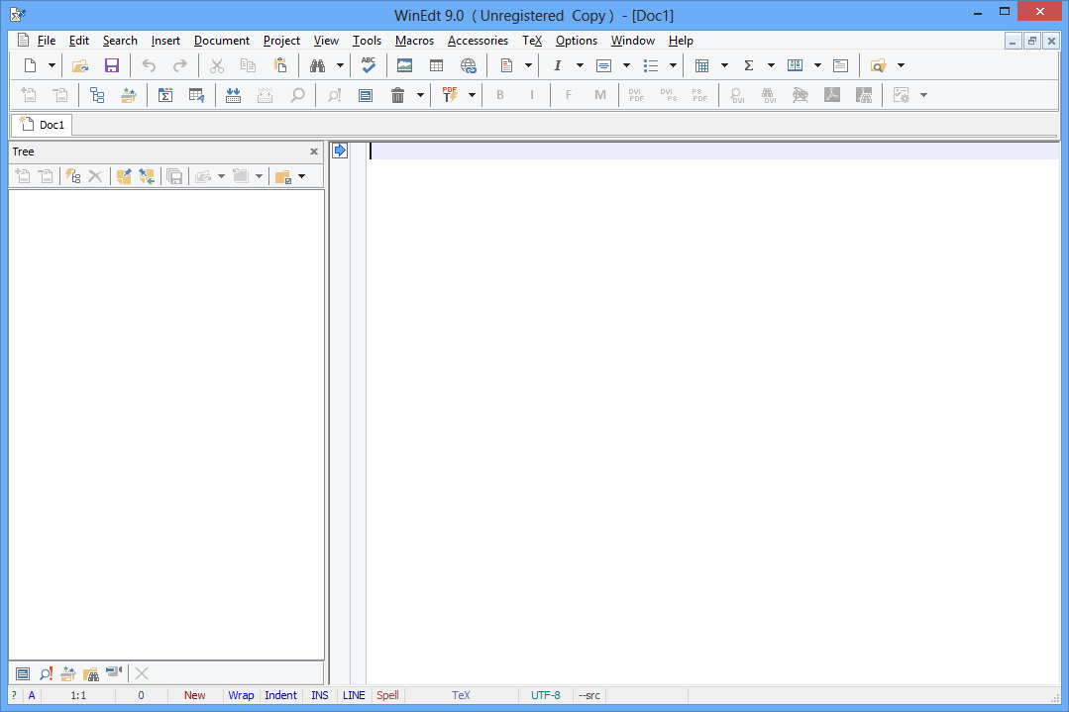Click inside the empty editor area
Image resolution: width=1069 pixels, height=712 pixels.
tap(694, 396)
